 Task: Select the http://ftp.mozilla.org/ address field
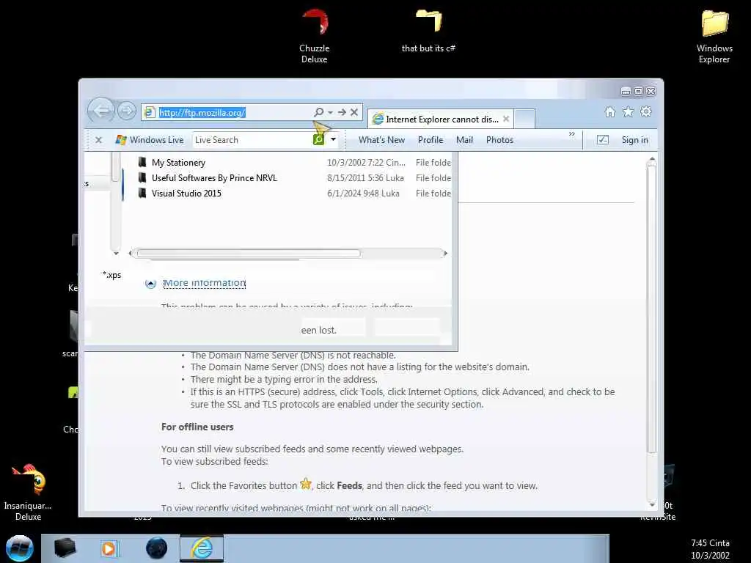[227, 112]
